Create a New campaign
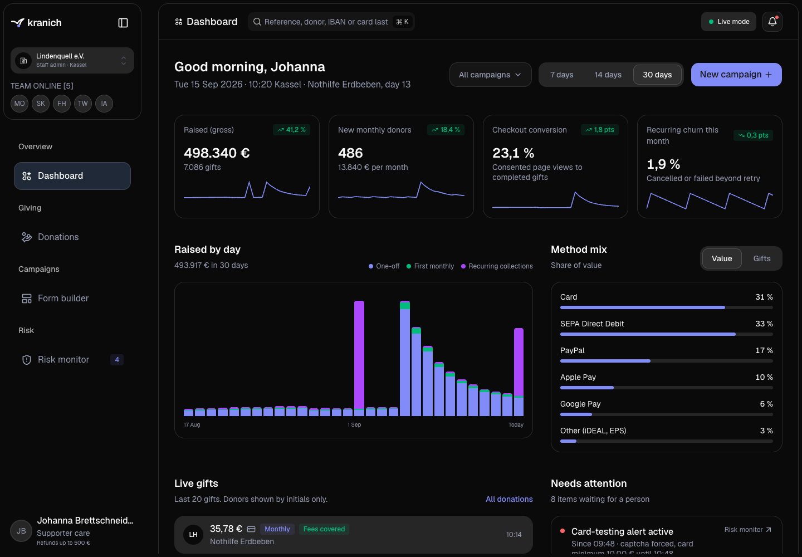 736,75
